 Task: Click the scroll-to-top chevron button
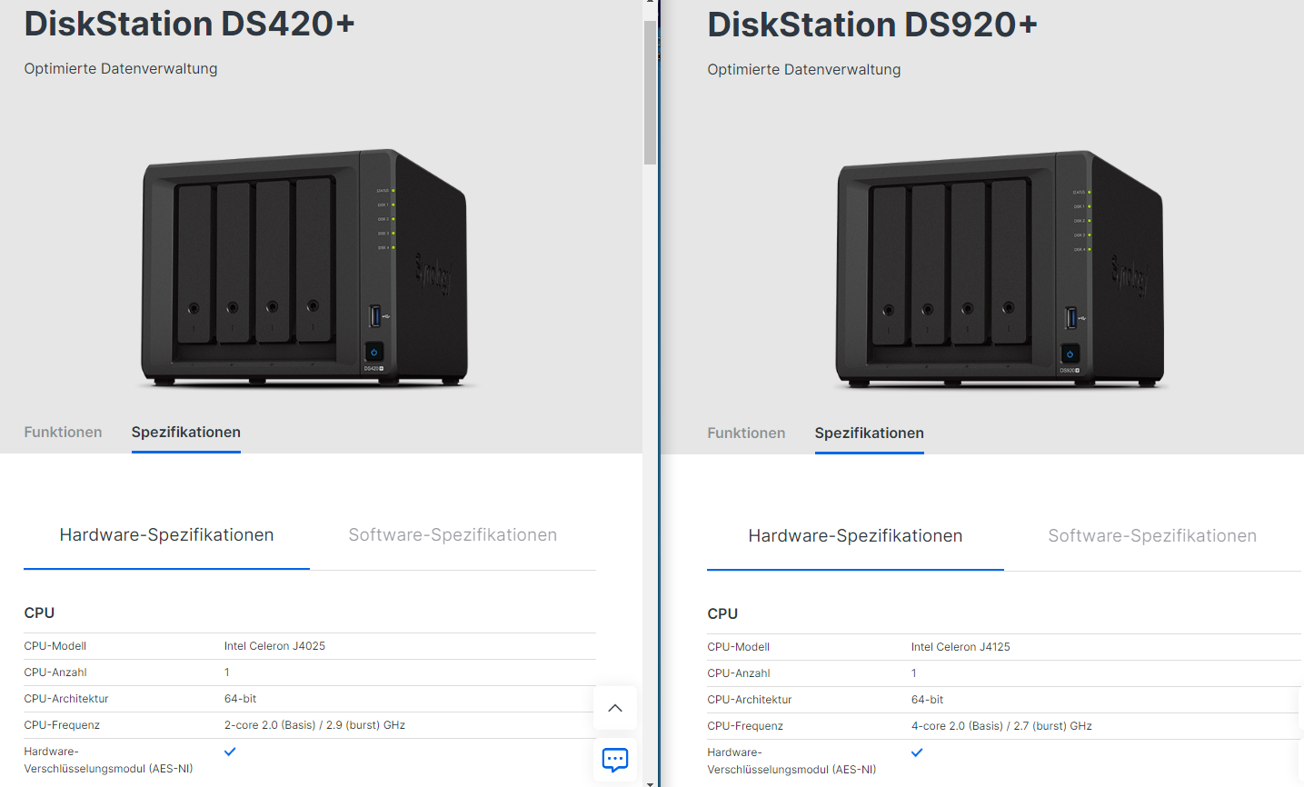[x=615, y=708]
